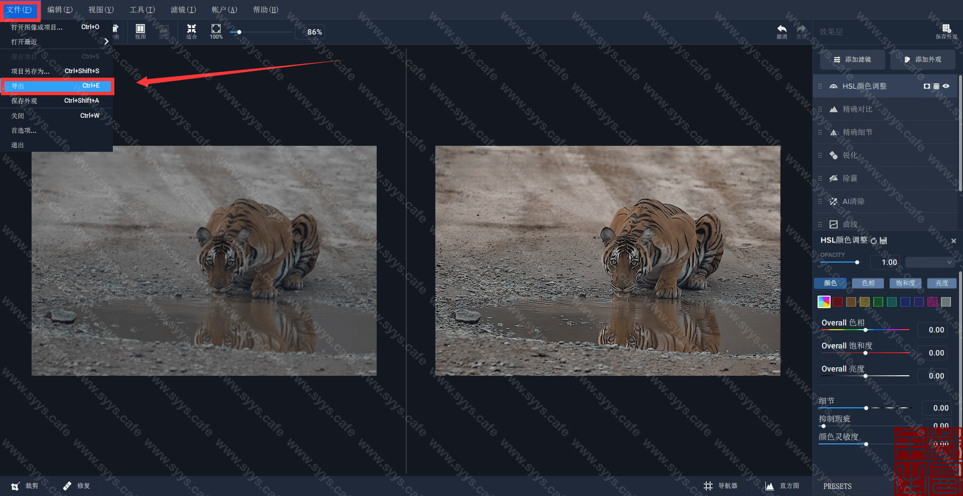
Task: Delete the HSL颜色调整 layer via trash icon
Action: pyautogui.click(x=936, y=86)
